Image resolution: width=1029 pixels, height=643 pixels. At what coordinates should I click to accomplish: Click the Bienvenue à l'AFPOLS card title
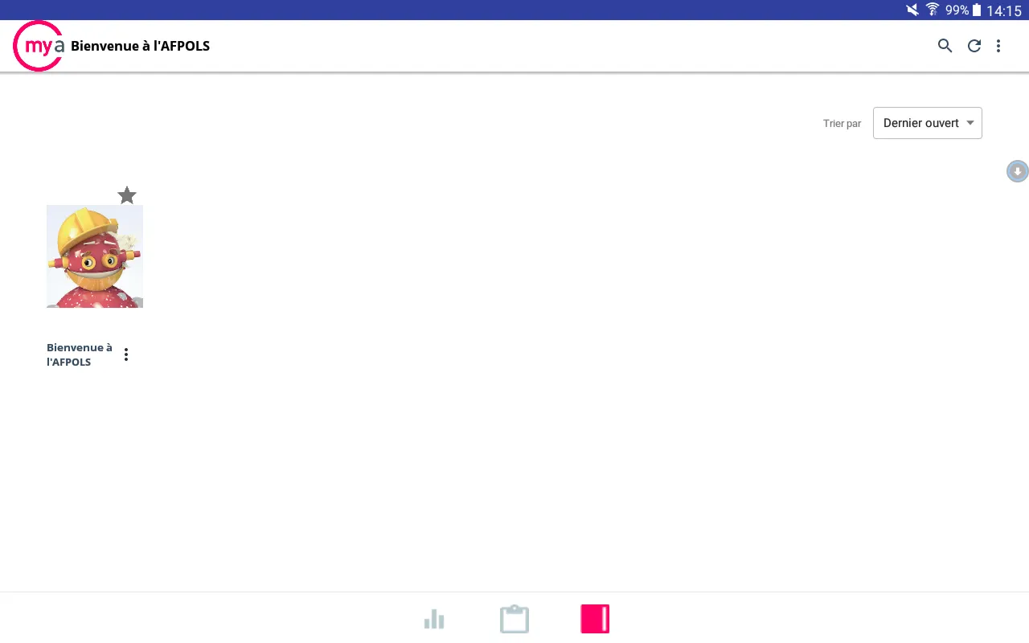pos(80,354)
